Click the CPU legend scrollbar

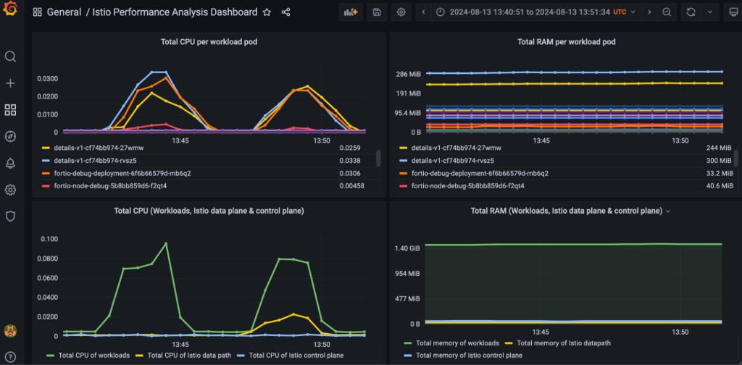pyautogui.click(x=378, y=159)
